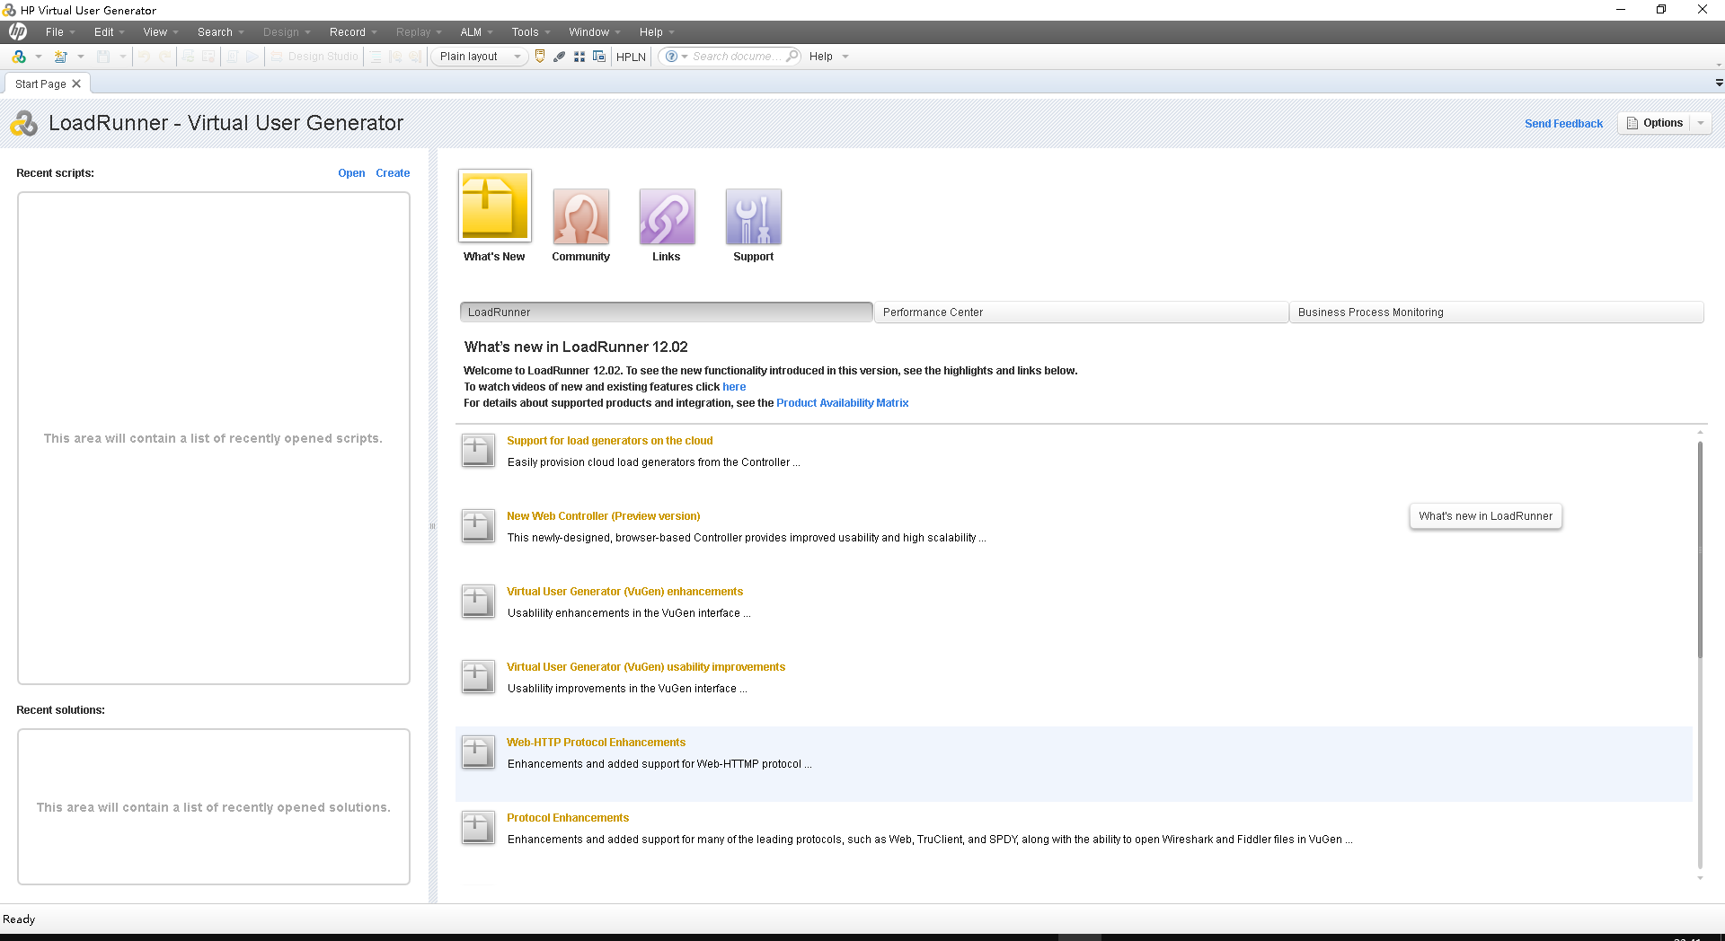The image size is (1725, 941).
Task: Open the Links chain icon
Action: (x=667, y=216)
